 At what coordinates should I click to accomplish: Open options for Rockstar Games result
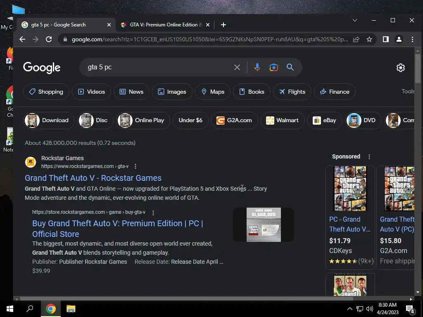pos(135,167)
